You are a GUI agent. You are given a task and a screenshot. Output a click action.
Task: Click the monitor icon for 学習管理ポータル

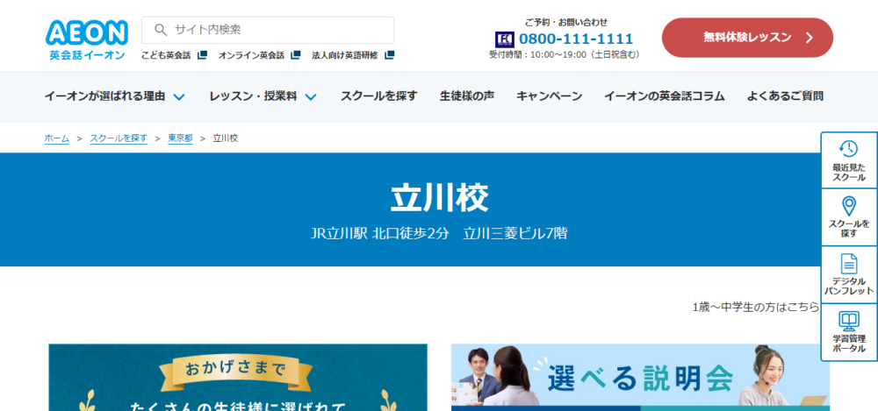pos(849,321)
